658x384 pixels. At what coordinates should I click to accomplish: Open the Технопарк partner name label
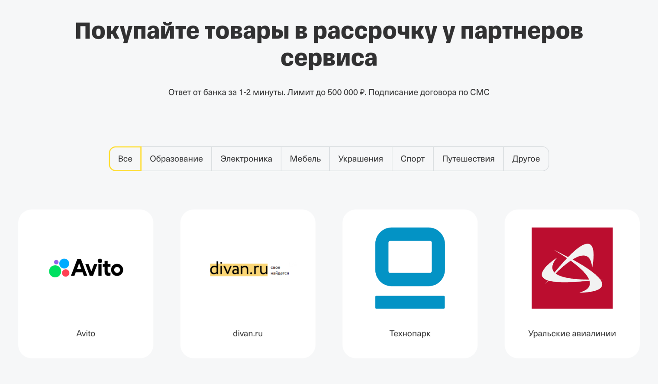pos(410,333)
